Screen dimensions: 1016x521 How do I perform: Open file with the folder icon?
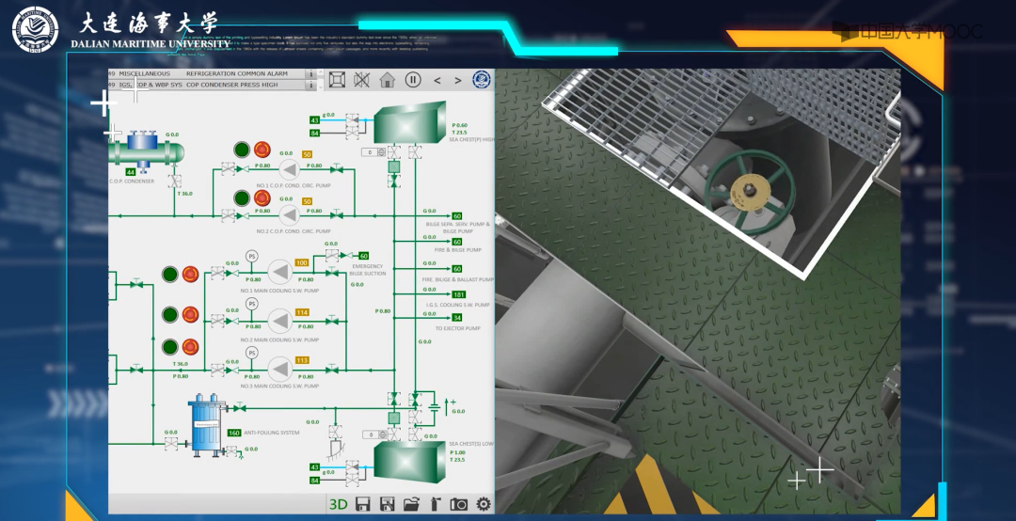pyautogui.click(x=411, y=504)
